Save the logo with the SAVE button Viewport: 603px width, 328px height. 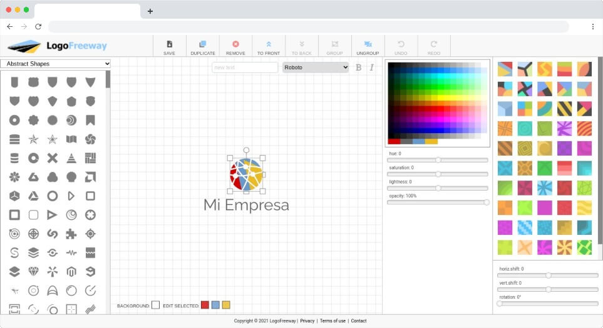pos(169,47)
